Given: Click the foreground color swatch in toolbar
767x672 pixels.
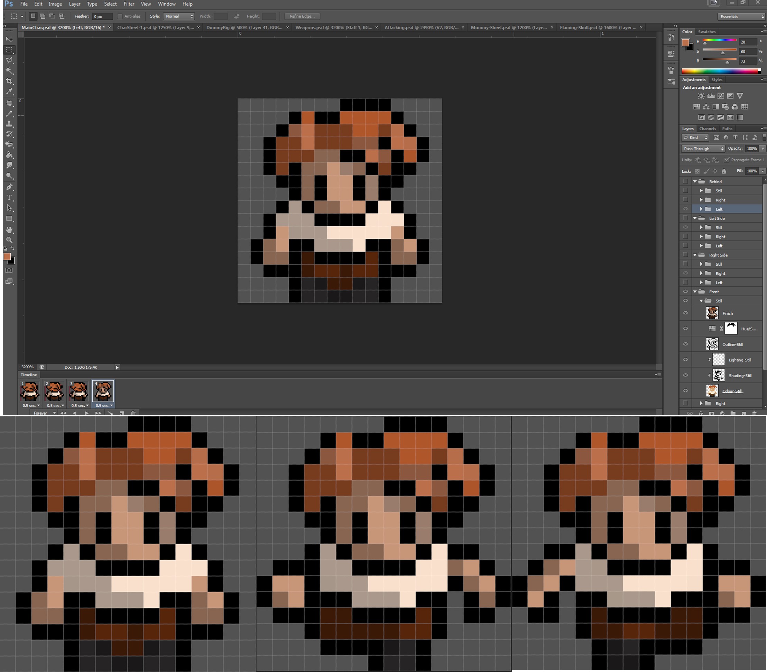Looking at the screenshot, I should pos(7,256).
